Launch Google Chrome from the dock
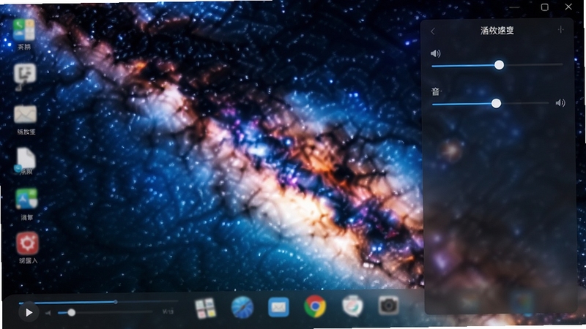586x329 pixels. [315, 306]
